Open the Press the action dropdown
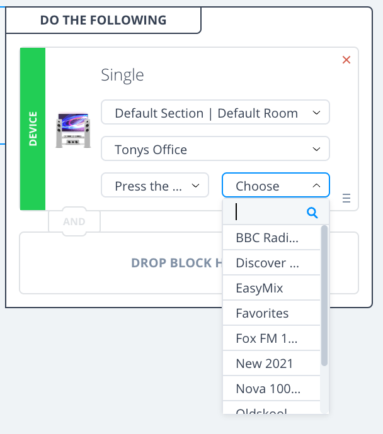This screenshot has height=434, width=383. point(155,186)
